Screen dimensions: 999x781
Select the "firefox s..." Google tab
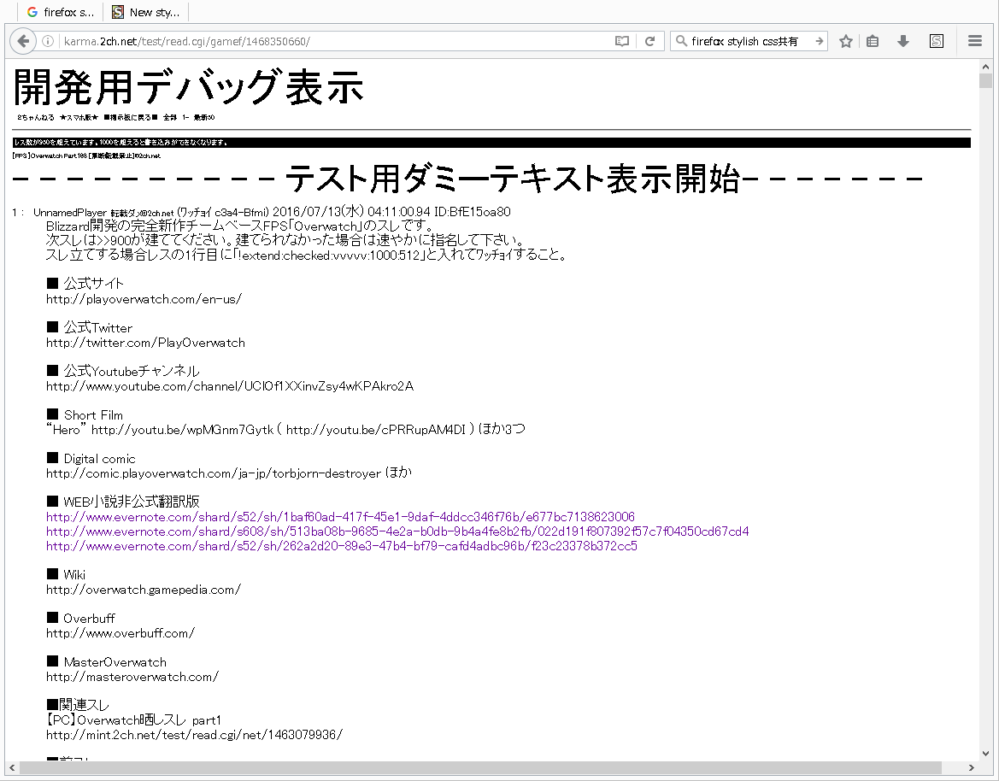point(60,12)
